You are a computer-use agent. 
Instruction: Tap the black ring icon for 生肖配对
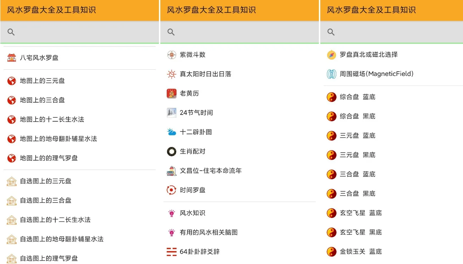[x=172, y=152]
